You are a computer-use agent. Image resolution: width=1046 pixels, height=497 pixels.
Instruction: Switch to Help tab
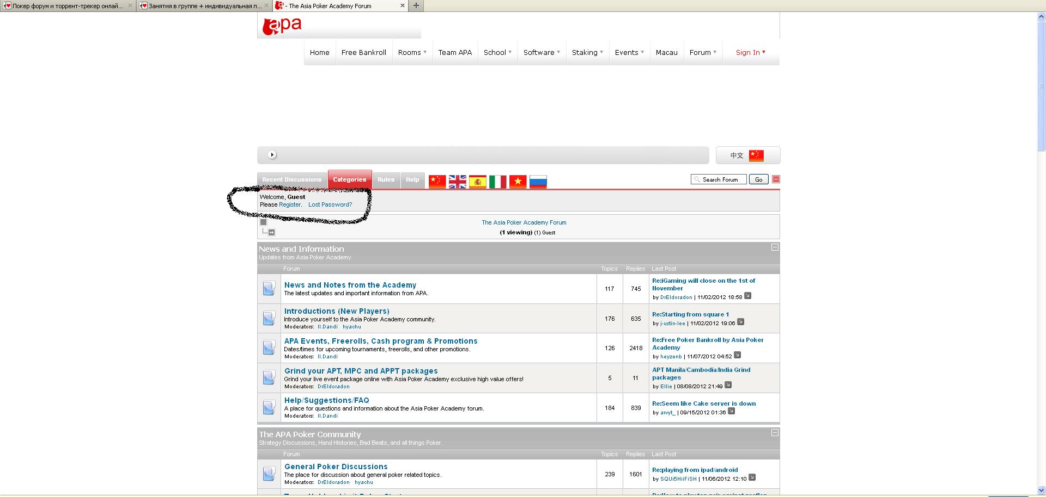[412, 179]
